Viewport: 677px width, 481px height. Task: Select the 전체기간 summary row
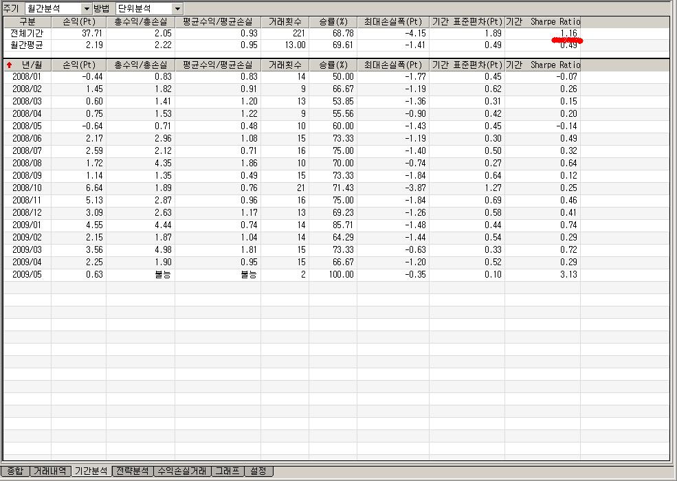pos(27,33)
